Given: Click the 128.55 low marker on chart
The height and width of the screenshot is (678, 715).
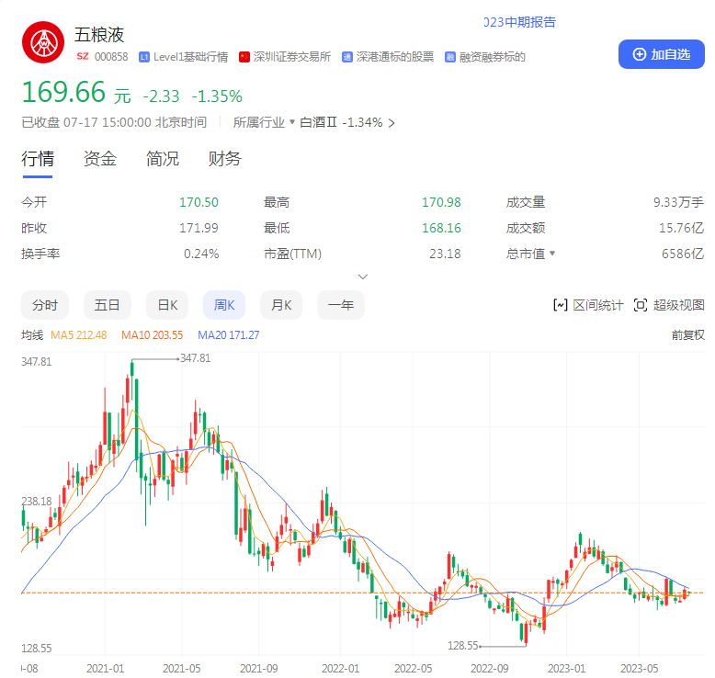Looking at the screenshot, I should click(463, 646).
